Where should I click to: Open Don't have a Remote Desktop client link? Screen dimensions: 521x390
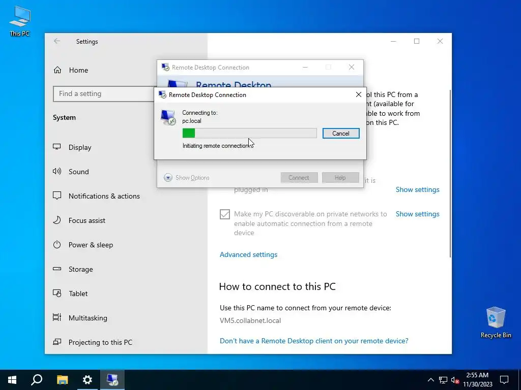(x=314, y=341)
